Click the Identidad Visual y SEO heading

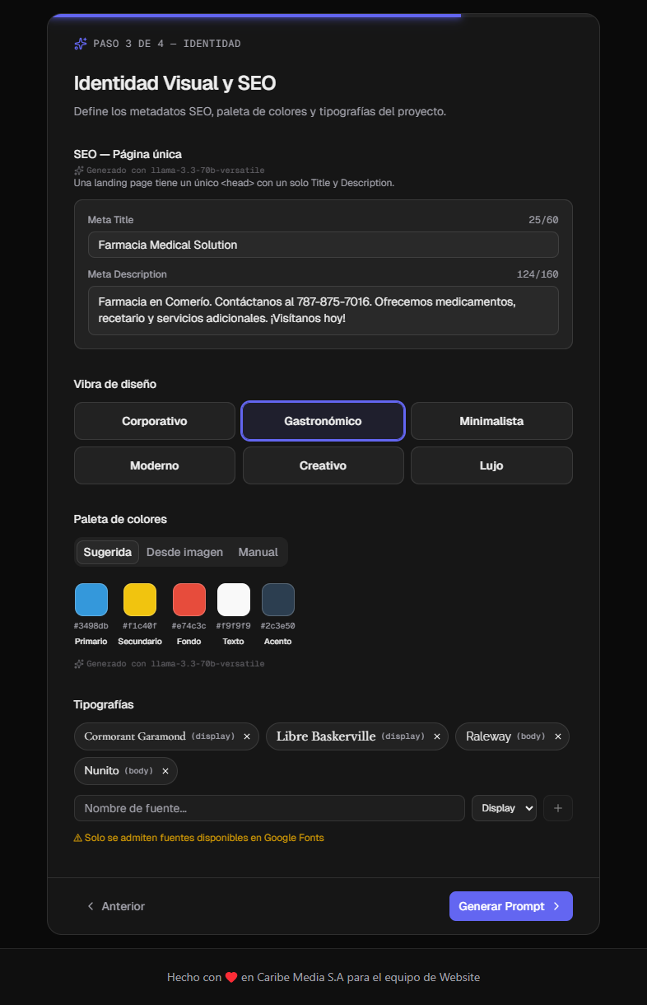point(175,83)
